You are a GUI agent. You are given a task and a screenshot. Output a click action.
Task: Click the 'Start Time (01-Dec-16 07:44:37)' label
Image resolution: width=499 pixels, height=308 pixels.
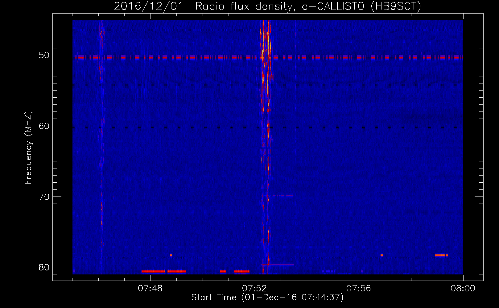click(267, 298)
